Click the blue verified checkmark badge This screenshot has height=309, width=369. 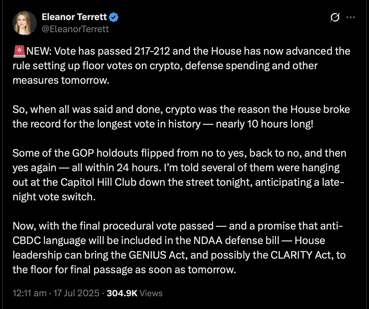coord(114,17)
